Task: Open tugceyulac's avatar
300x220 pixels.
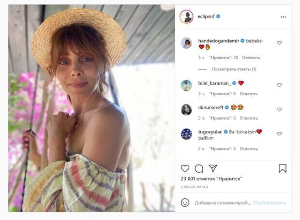Action: (186, 134)
